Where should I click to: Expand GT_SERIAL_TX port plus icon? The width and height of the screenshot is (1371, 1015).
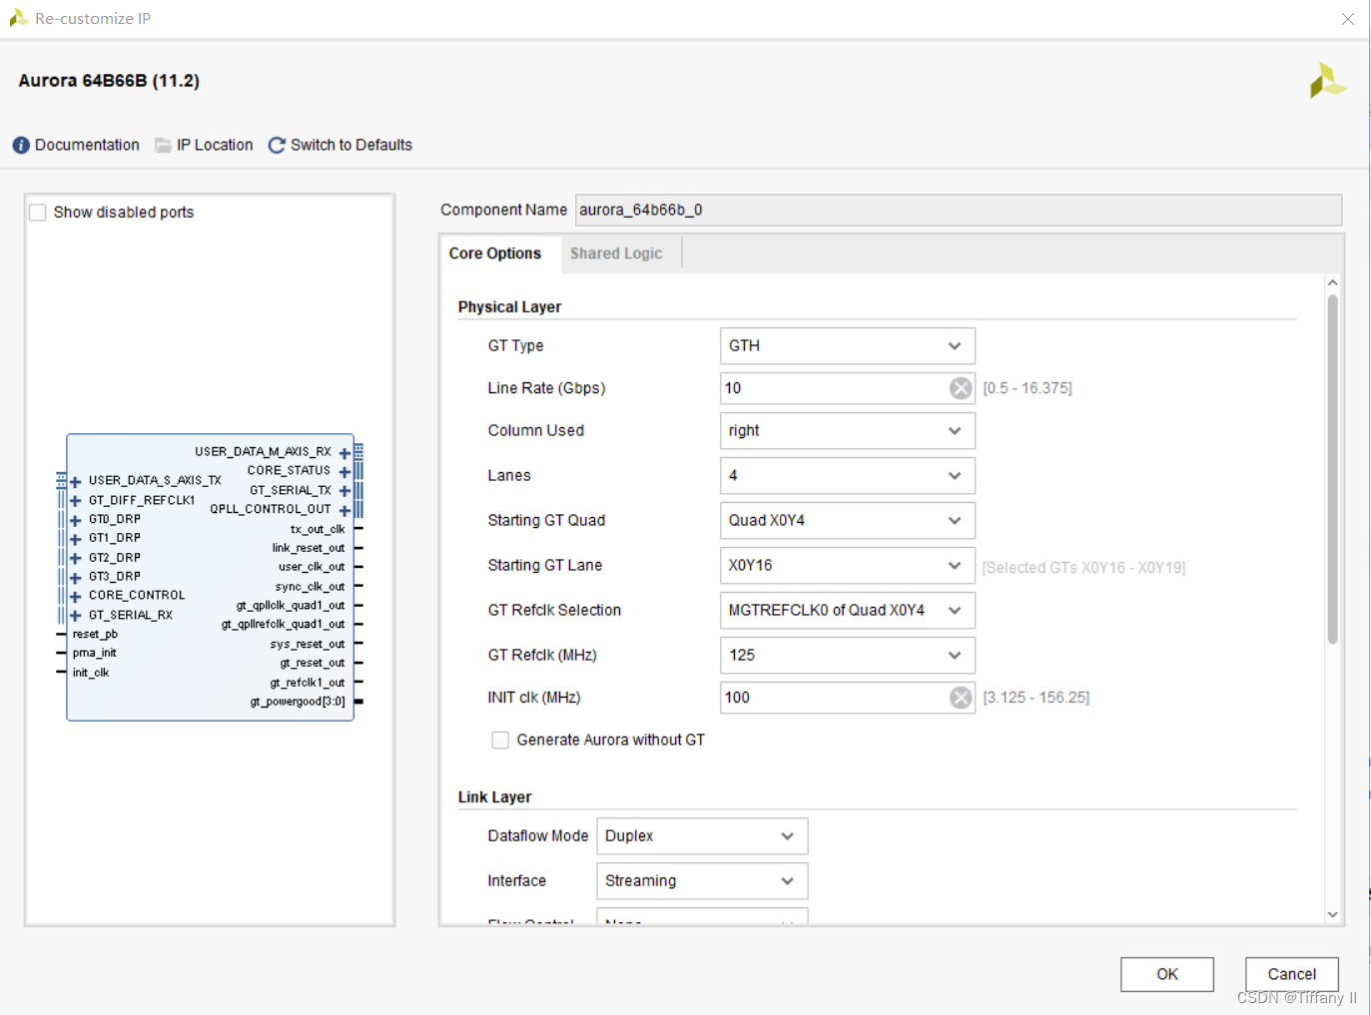coord(344,491)
